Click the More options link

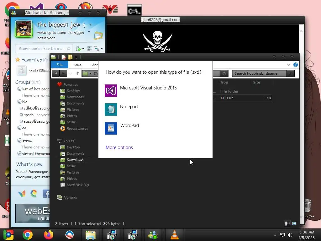point(119,147)
